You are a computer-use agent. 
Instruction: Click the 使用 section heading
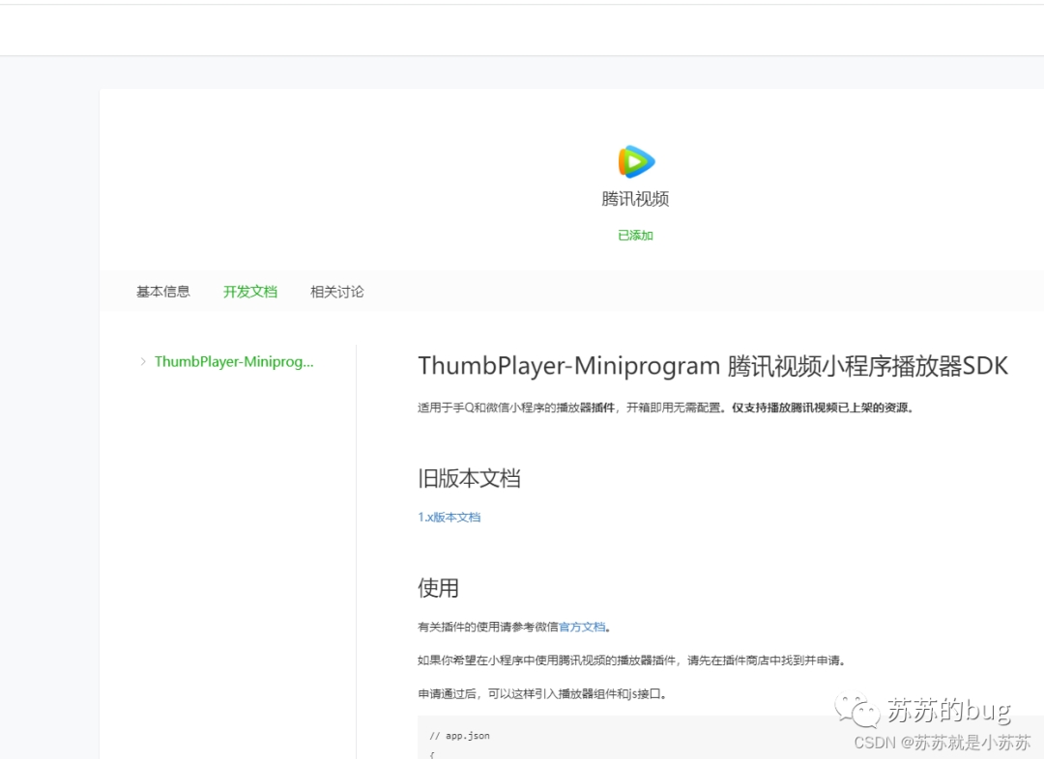click(x=438, y=587)
